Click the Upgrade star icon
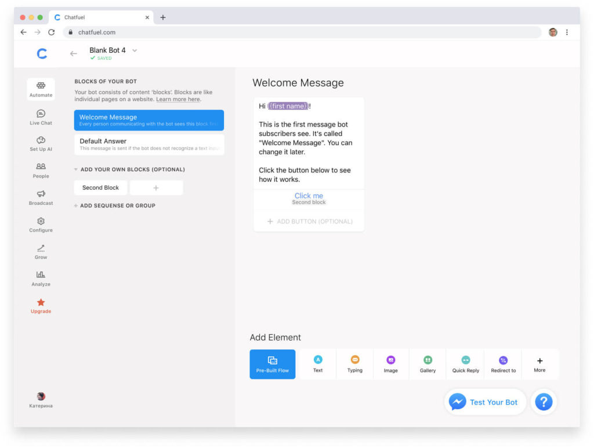 tap(41, 302)
